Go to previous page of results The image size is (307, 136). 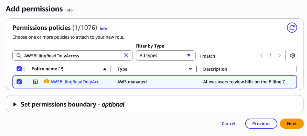tap(262, 55)
